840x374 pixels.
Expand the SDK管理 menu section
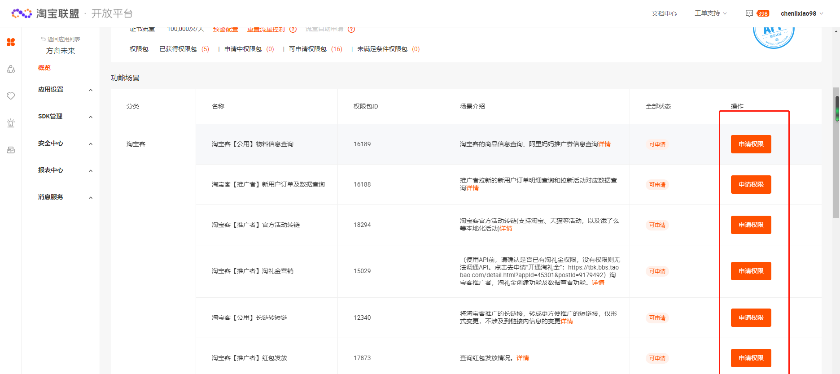coord(66,116)
